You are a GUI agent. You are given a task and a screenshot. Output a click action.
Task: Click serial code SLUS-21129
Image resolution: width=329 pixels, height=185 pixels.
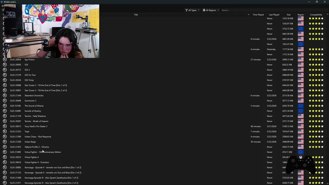click(x=15, y=116)
